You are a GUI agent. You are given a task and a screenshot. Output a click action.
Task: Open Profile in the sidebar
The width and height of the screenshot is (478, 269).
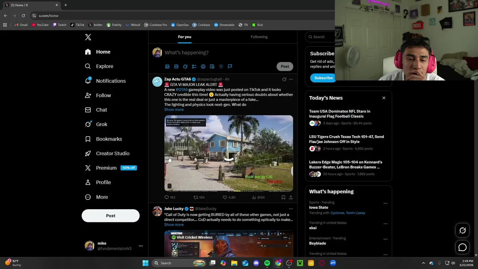point(98,182)
